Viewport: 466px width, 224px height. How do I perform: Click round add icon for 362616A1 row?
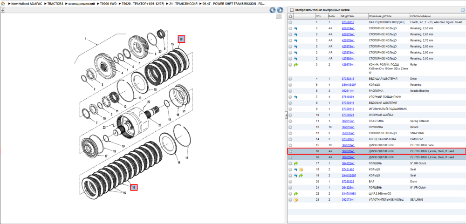click(x=290, y=127)
